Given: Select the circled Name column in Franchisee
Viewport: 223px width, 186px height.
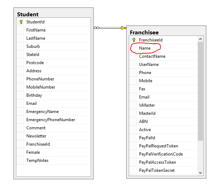Looking at the screenshot, I should click(x=145, y=48).
